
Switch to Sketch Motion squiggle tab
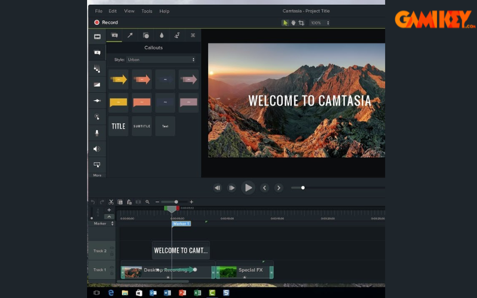pos(177,35)
